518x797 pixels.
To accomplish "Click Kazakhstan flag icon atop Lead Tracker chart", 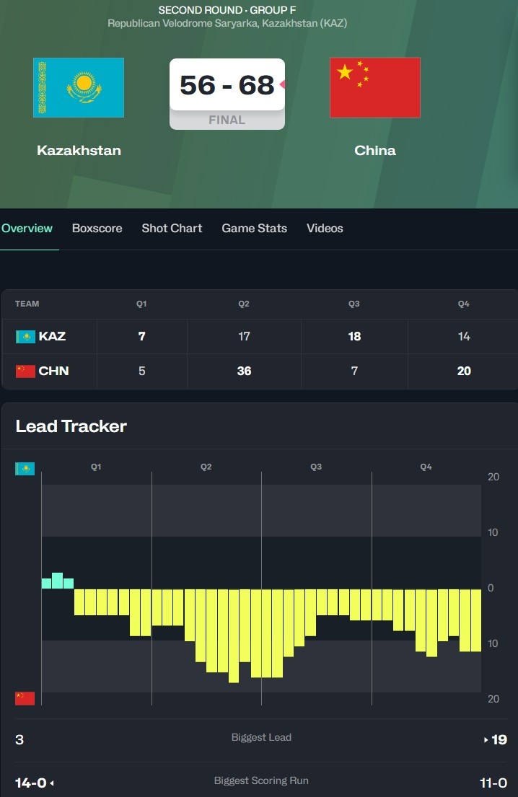I will [x=25, y=469].
